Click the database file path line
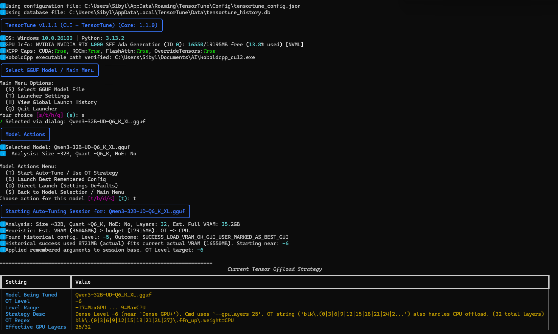 point(135,12)
